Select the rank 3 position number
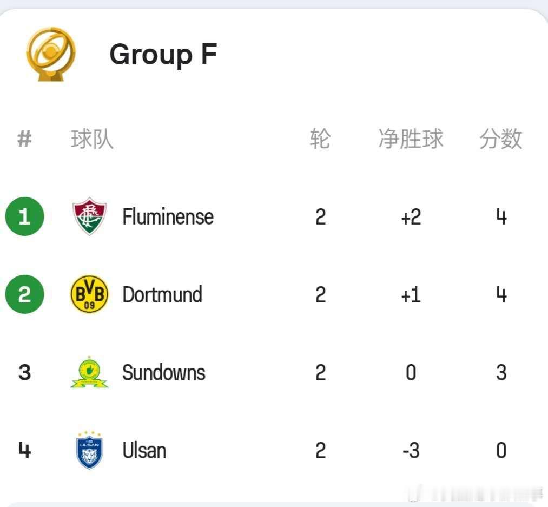Viewport: 548px width, 507px height. point(25,372)
